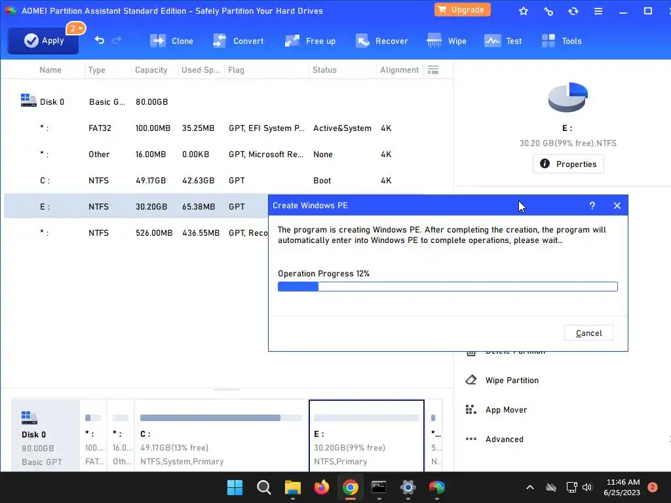Viewport: 671px width, 503px height.
Task: Open the Free up menu
Action: tap(310, 41)
